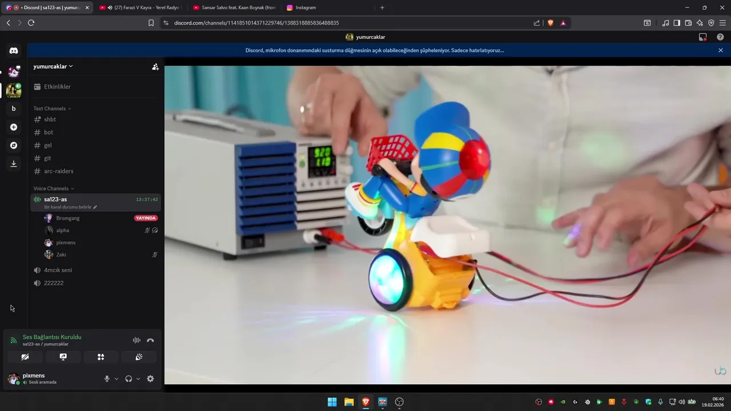Open Brave playlist music note icon
Screen dimensions: 731x411
tap(665, 23)
